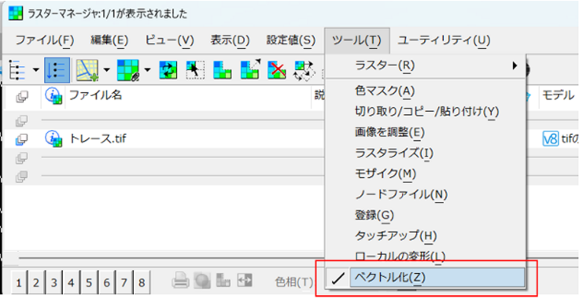Click the ファイル名 column header
The image size is (583, 298).
coord(96,95)
